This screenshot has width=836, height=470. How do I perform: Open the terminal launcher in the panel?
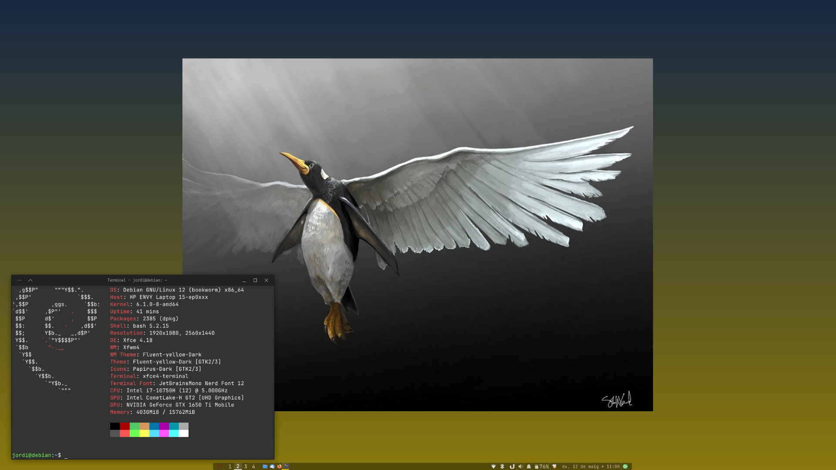click(286, 466)
